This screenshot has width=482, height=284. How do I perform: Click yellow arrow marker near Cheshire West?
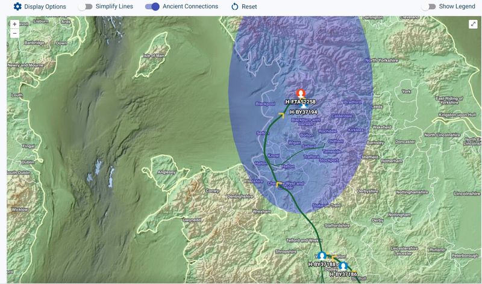[278, 185]
